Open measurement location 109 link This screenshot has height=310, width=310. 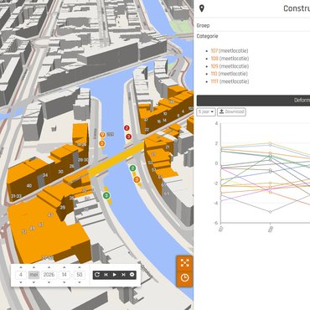pos(214,66)
